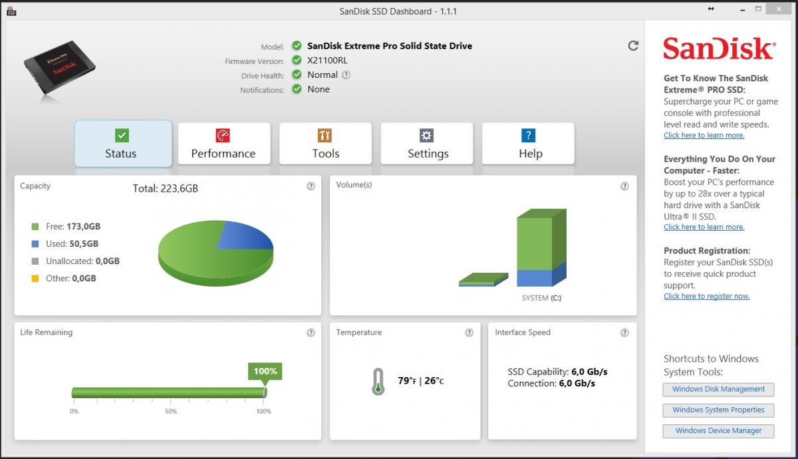Refresh drive information with the reload icon

click(633, 45)
